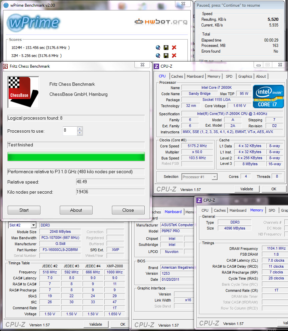This screenshot has width=288, height=331.
Task: Click the CPU-Z title bar icon of CPU window
Action: click(x=156, y=66)
